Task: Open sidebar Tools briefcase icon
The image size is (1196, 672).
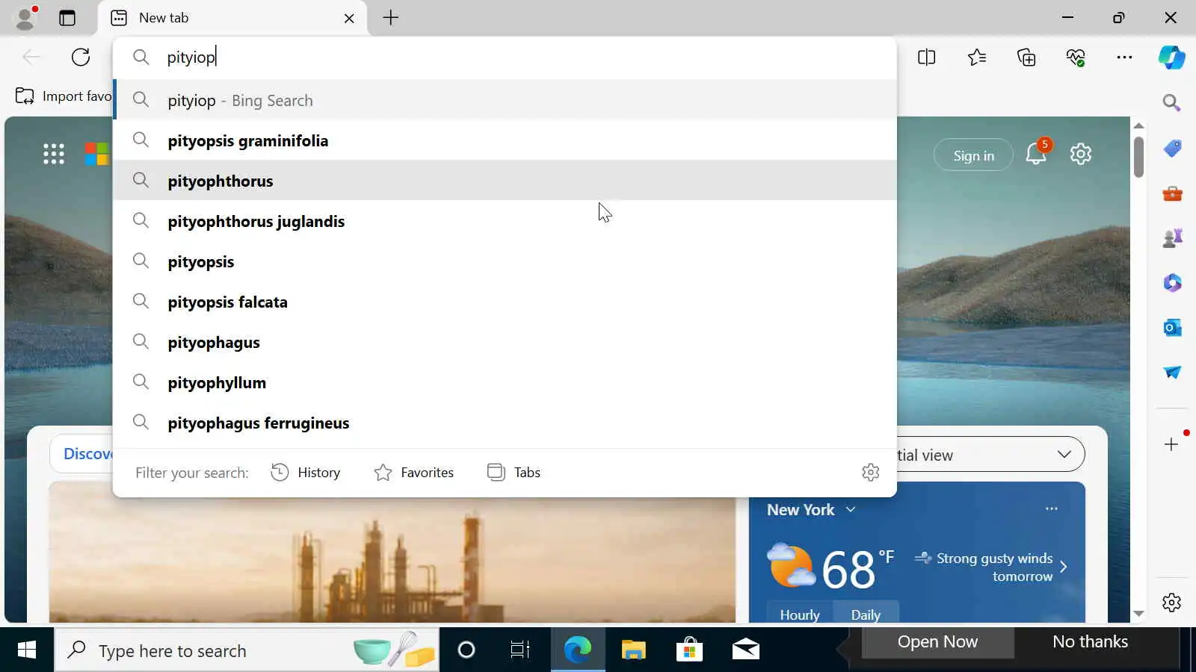Action: coord(1172,194)
